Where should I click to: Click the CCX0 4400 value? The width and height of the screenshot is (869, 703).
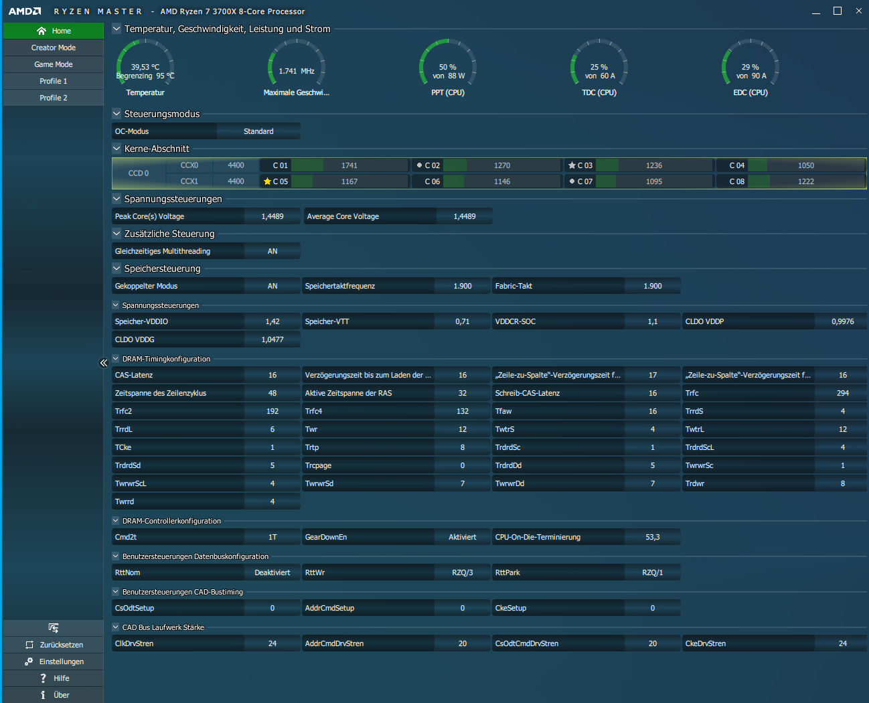click(236, 165)
